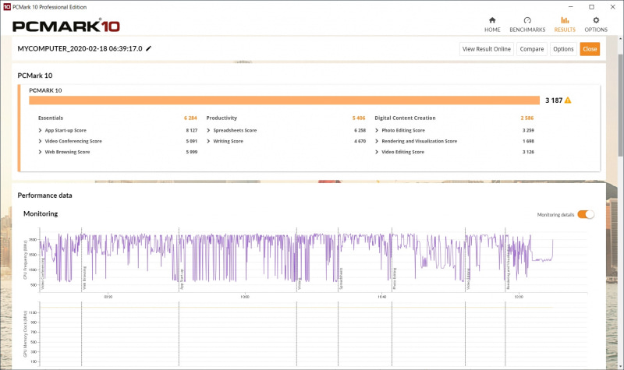Click the Video Editing value 3 126

tap(528, 152)
